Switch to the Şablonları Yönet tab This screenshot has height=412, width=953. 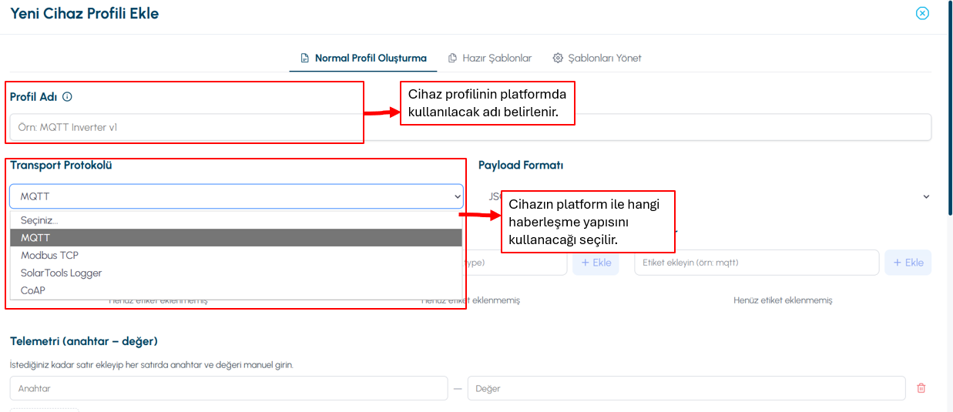[597, 58]
